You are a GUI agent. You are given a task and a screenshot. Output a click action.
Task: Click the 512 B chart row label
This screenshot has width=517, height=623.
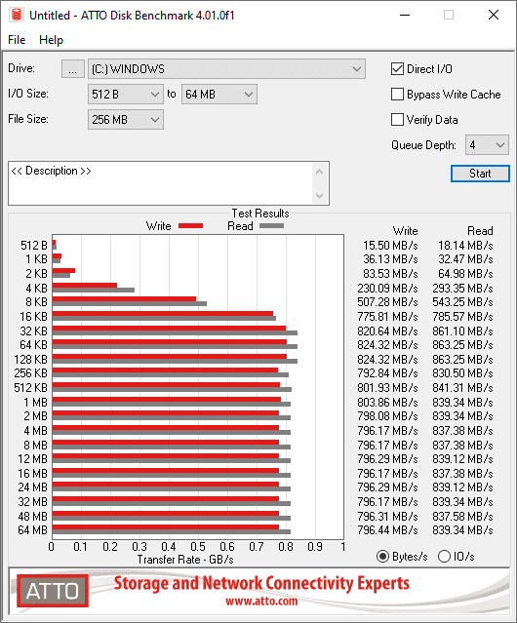point(34,246)
